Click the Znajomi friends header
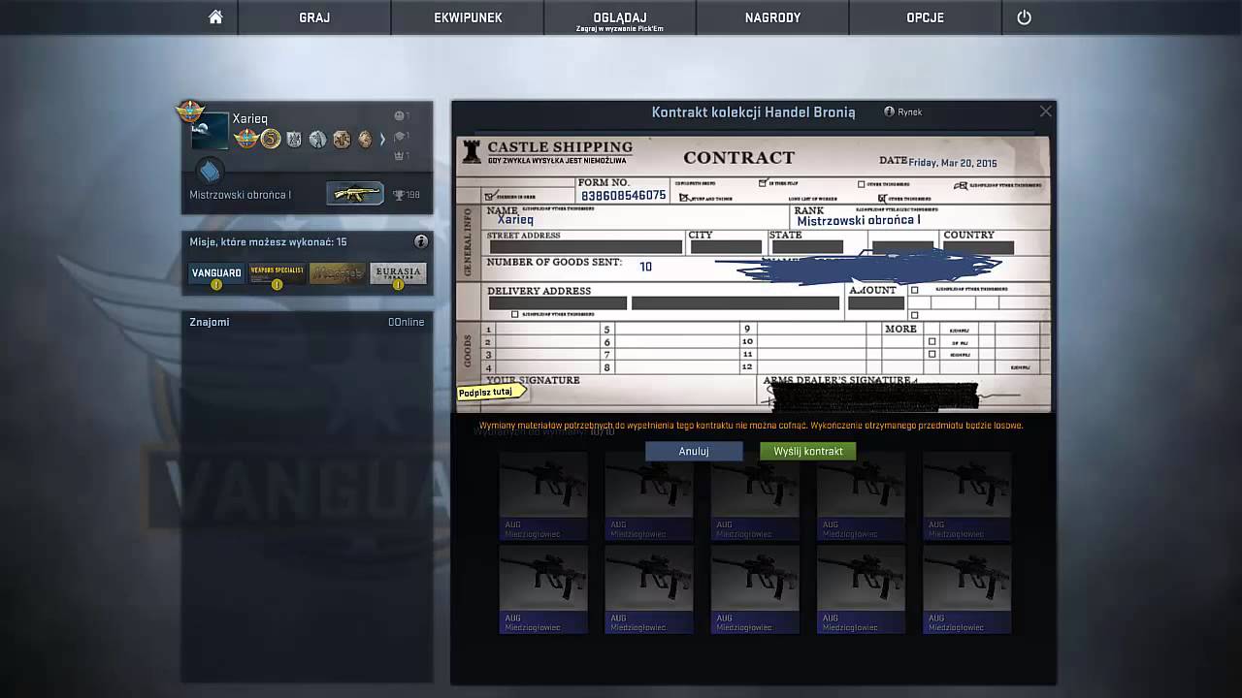The height and width of the screenshot is (698, 1242). 210,322
